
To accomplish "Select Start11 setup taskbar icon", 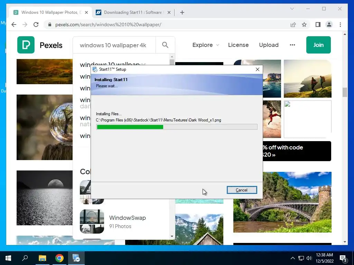I will click(76, 258).
